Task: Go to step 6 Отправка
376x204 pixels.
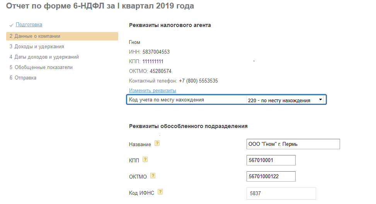Action: click(x=23, y=78)
